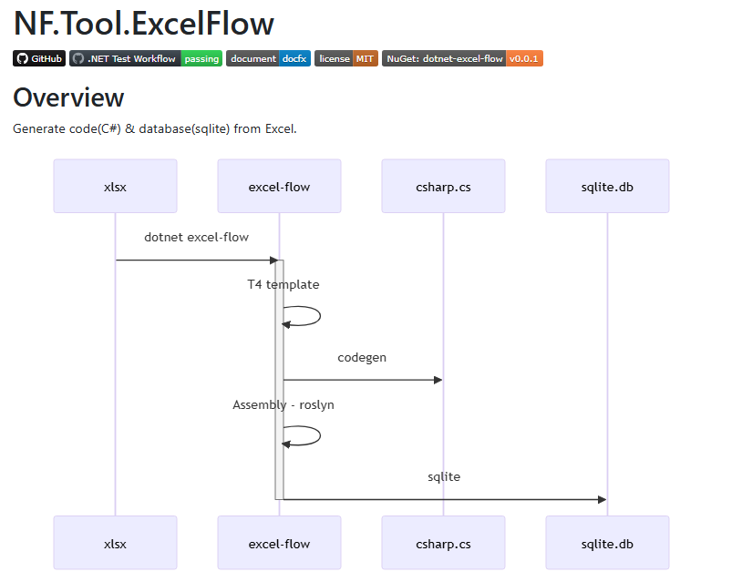
Task: Click the Assembly - roslyn self-loop arrow
Action: click(x=308, y=435)
